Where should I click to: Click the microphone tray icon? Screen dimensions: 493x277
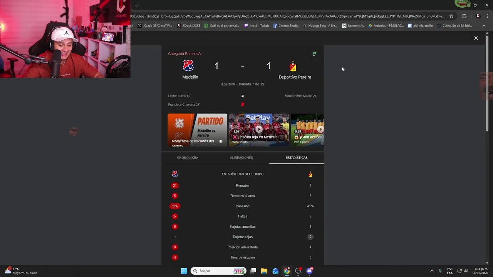[x=440, y=271]
